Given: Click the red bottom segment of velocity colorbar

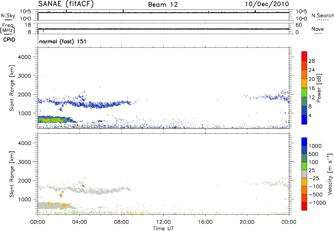Looking at the screenshot, I should 304,206.
